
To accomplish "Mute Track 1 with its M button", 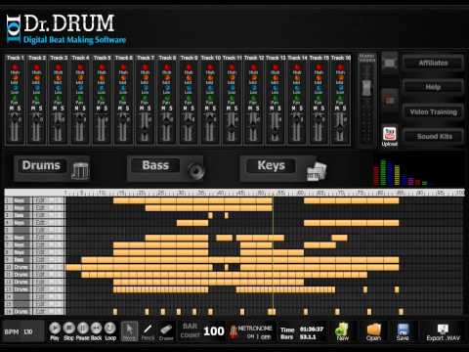I will [12, 109].
